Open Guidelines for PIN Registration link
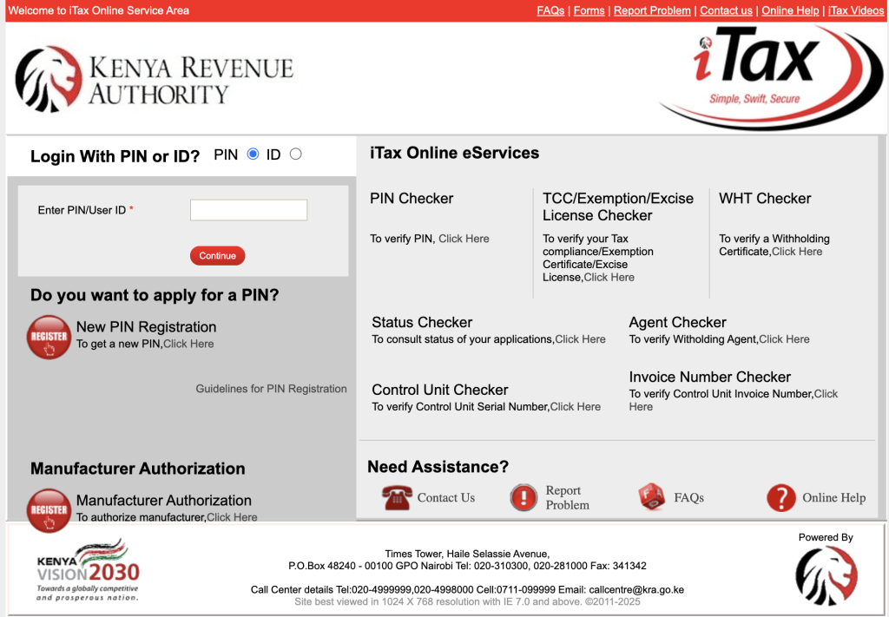This screenshot has width=889, height=617. (x=271, y=389)
